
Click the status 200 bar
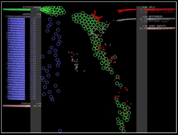click(16, 106)
